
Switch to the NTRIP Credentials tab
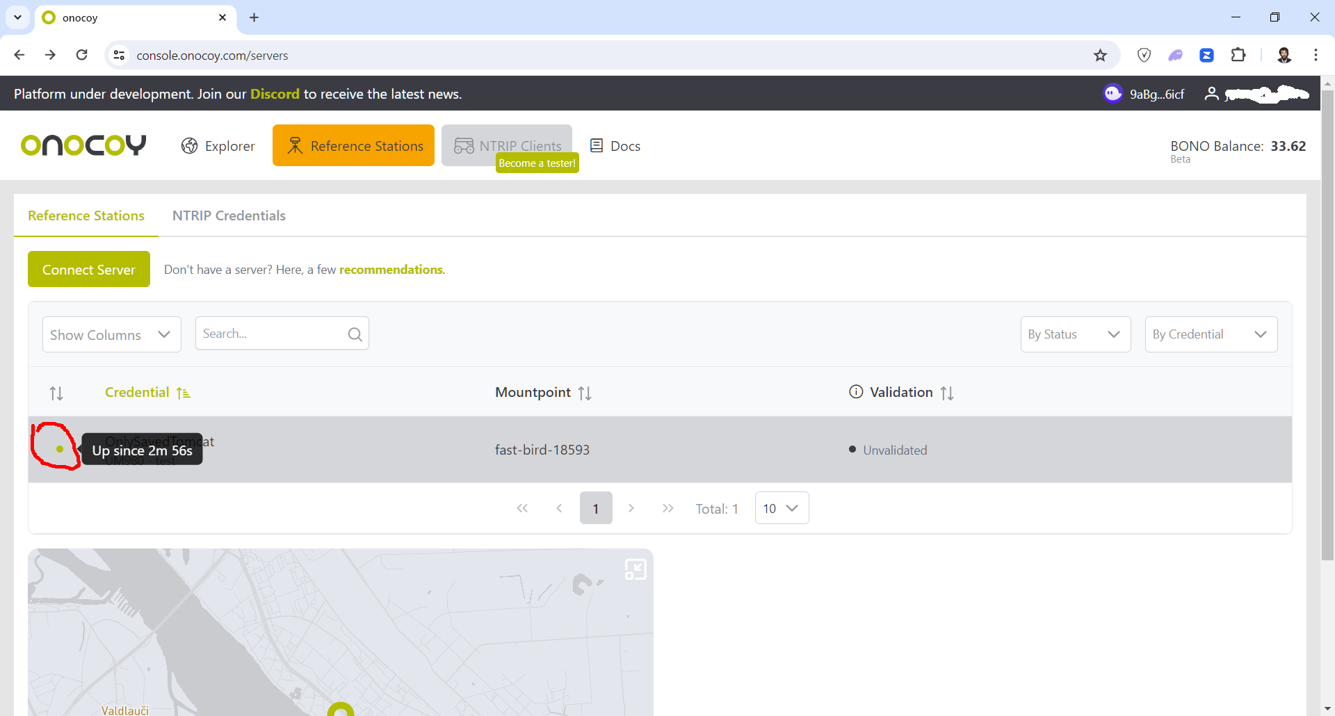(x=229, y=215)
